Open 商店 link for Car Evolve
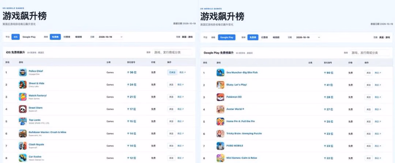 180,158
